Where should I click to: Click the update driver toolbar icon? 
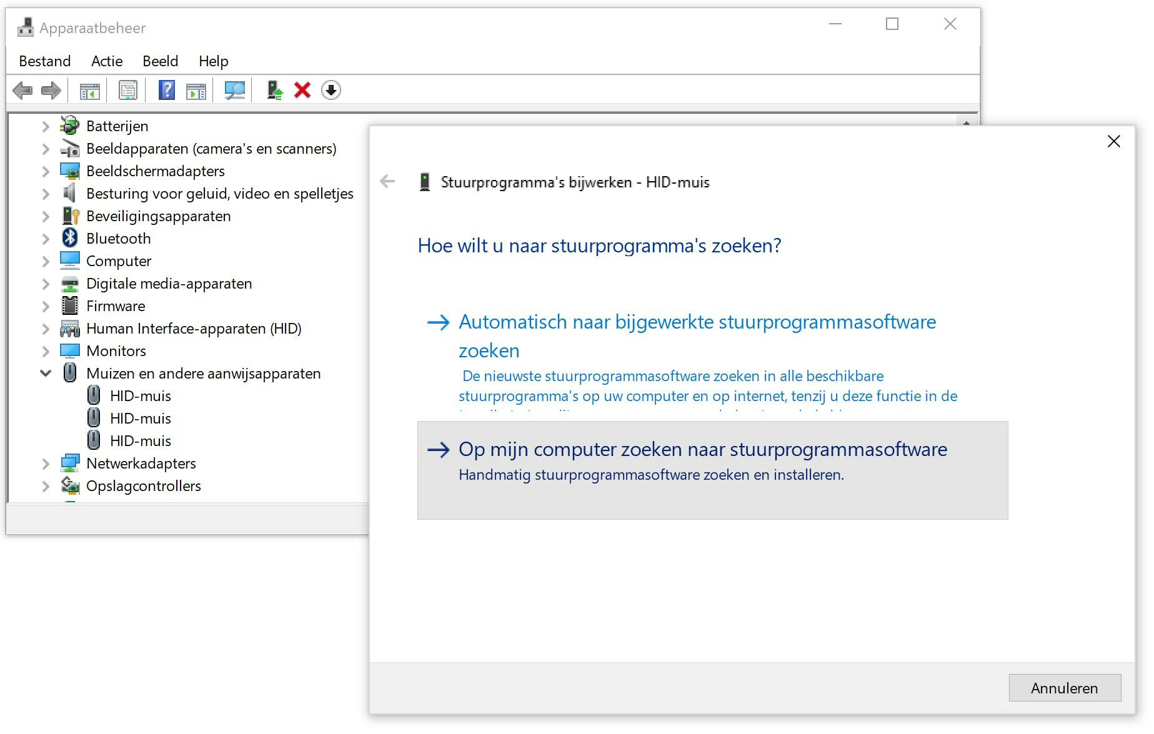[274, 91]
